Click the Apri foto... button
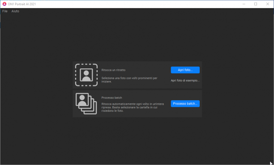Screen dimensions: 274x165 tap(185, 70)
